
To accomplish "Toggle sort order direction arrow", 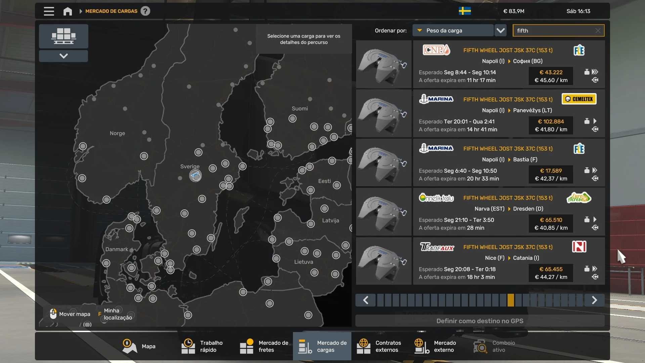I will coord(501,31).
